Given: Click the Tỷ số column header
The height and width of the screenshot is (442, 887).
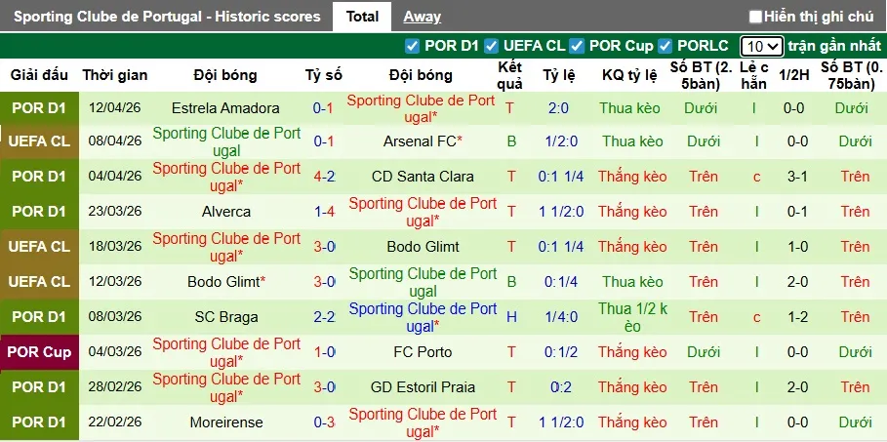Looking at the screenshot, I should point(324,75).
